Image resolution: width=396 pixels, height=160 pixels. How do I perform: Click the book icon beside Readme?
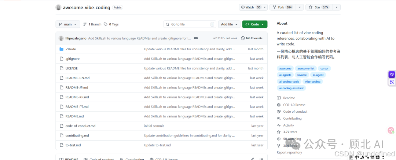pos(279,98)
